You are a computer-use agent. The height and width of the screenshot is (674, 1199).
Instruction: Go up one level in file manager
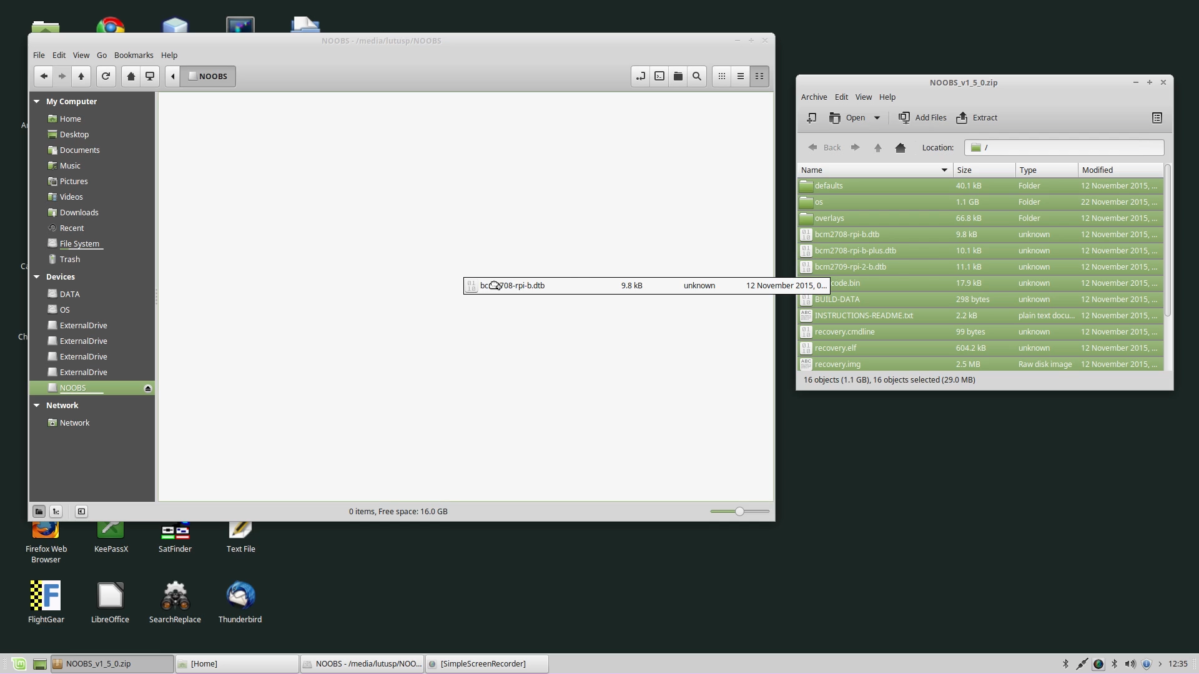81,76
